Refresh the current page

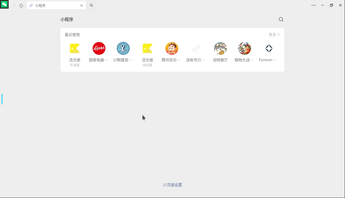(21, 5)
